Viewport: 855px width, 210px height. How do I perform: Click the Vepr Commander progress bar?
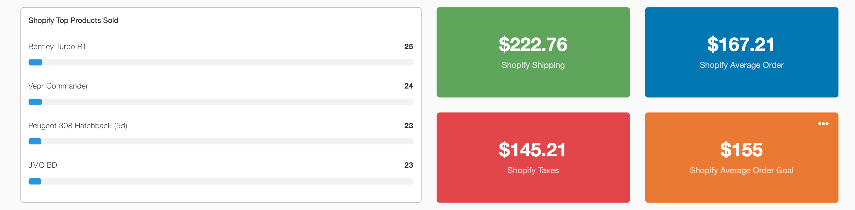pos(221,102)
